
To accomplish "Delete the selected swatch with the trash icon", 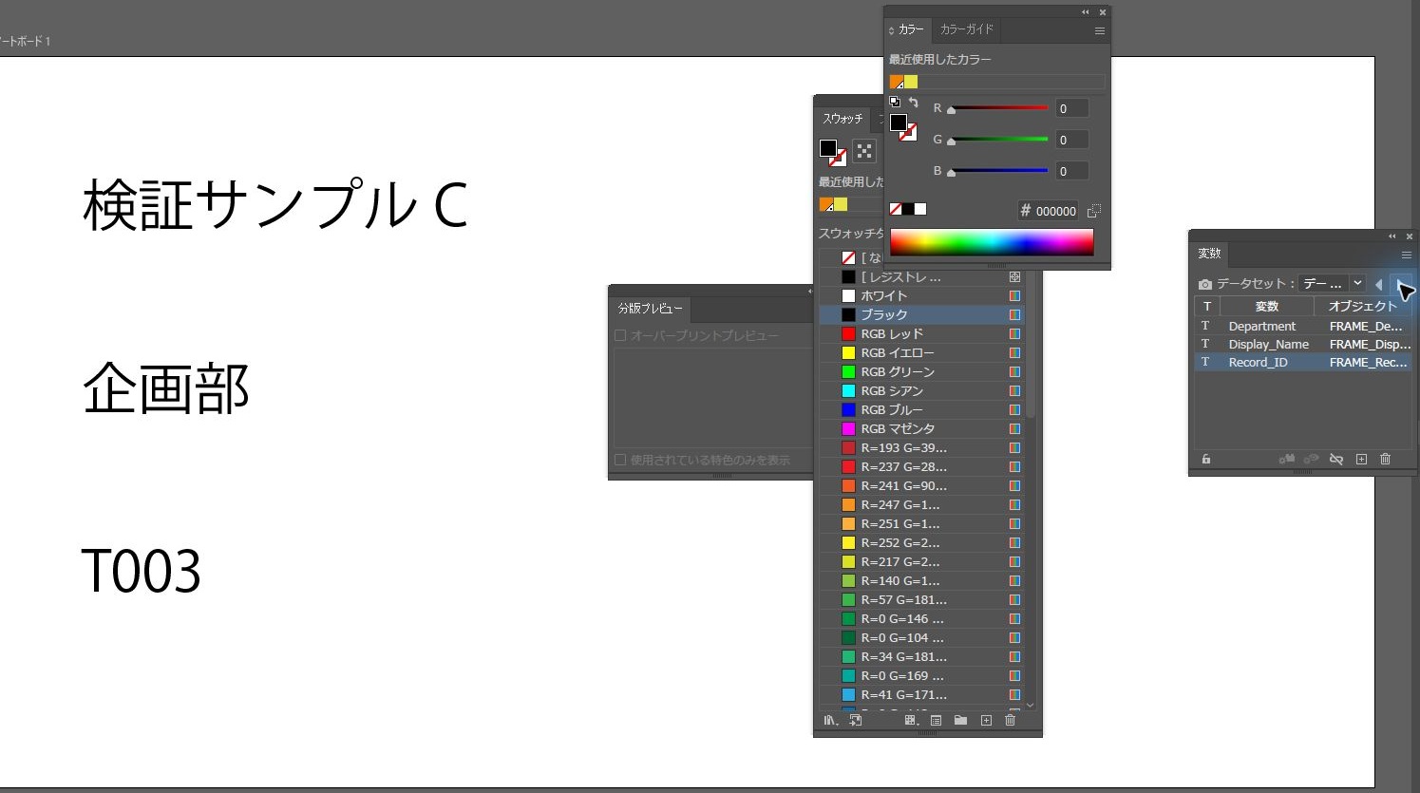I will coord(1010,721).
